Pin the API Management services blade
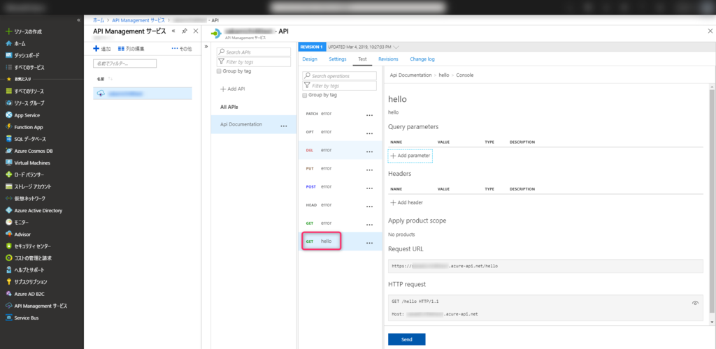Image resolution: width=716 pixels, height=349 pixels. (184, 31)
